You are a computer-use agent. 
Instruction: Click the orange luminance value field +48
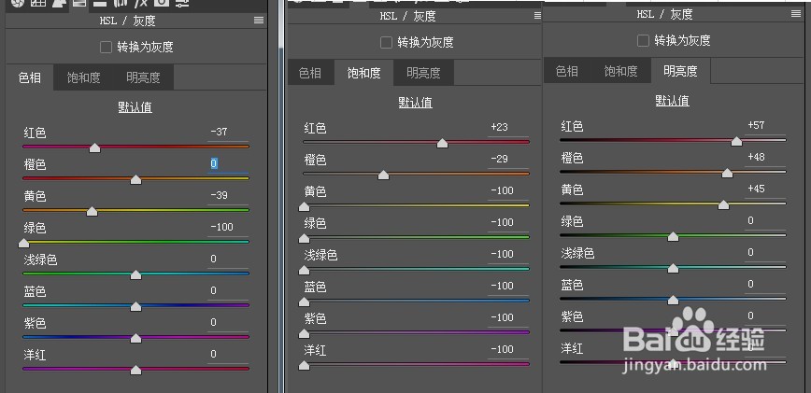[x=765, y=158]
